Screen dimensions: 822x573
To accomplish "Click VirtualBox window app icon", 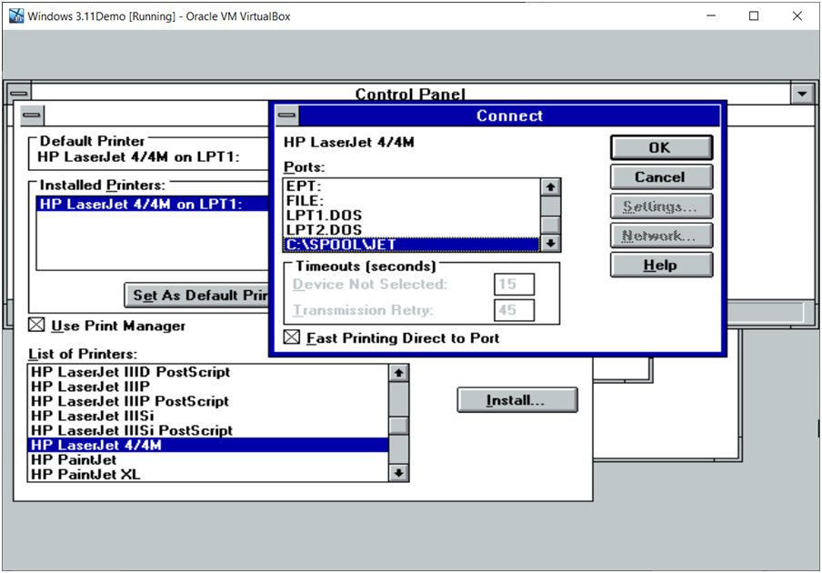I will (x=16, y=15).
